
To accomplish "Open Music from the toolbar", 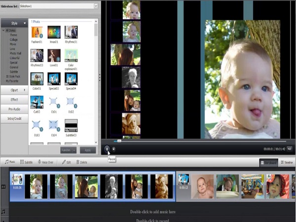I will pos(10,162).
